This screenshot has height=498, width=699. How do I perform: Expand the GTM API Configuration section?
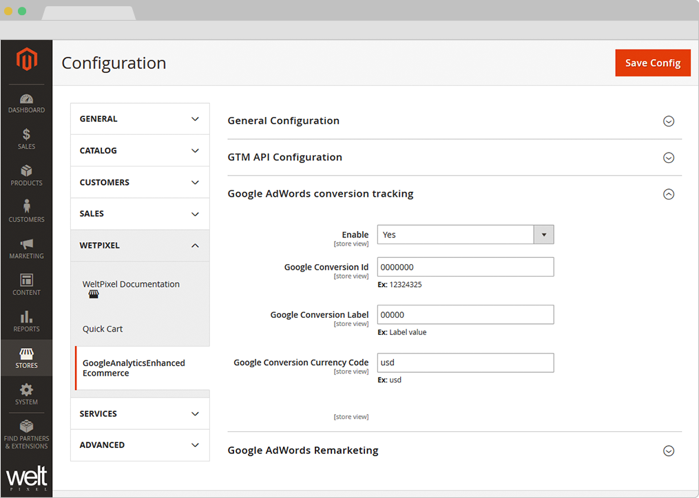[667, 158]
